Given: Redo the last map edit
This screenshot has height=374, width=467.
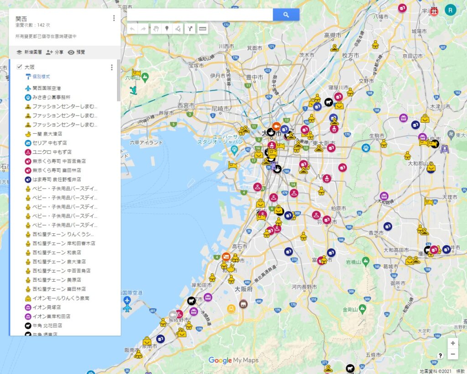Looking at the screenshot, I should pyautogui.click(x=143, y=29).
